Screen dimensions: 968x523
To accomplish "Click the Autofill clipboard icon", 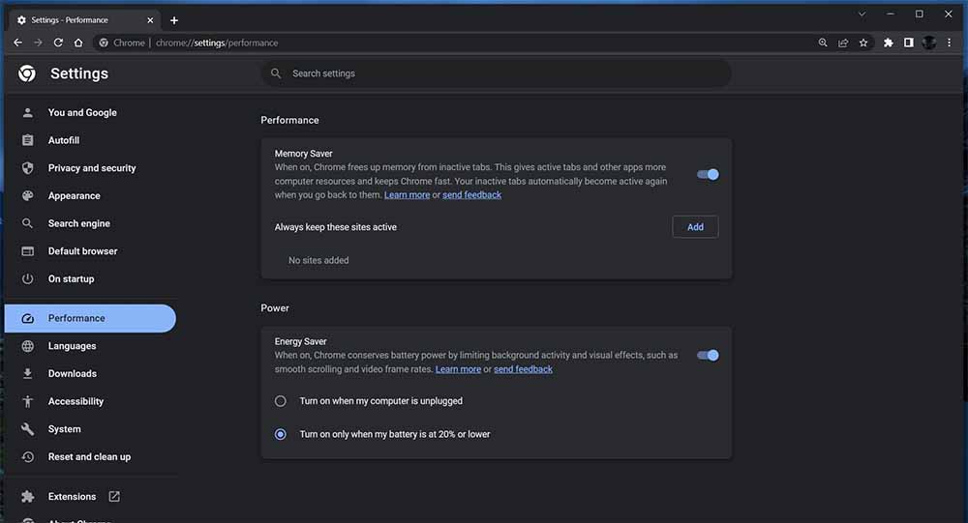I will pyautogui.click(x=28, y=140).
